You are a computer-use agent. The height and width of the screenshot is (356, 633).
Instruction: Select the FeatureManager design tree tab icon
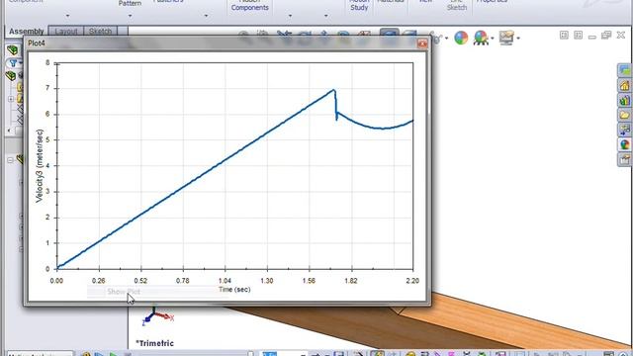point(13,50)
